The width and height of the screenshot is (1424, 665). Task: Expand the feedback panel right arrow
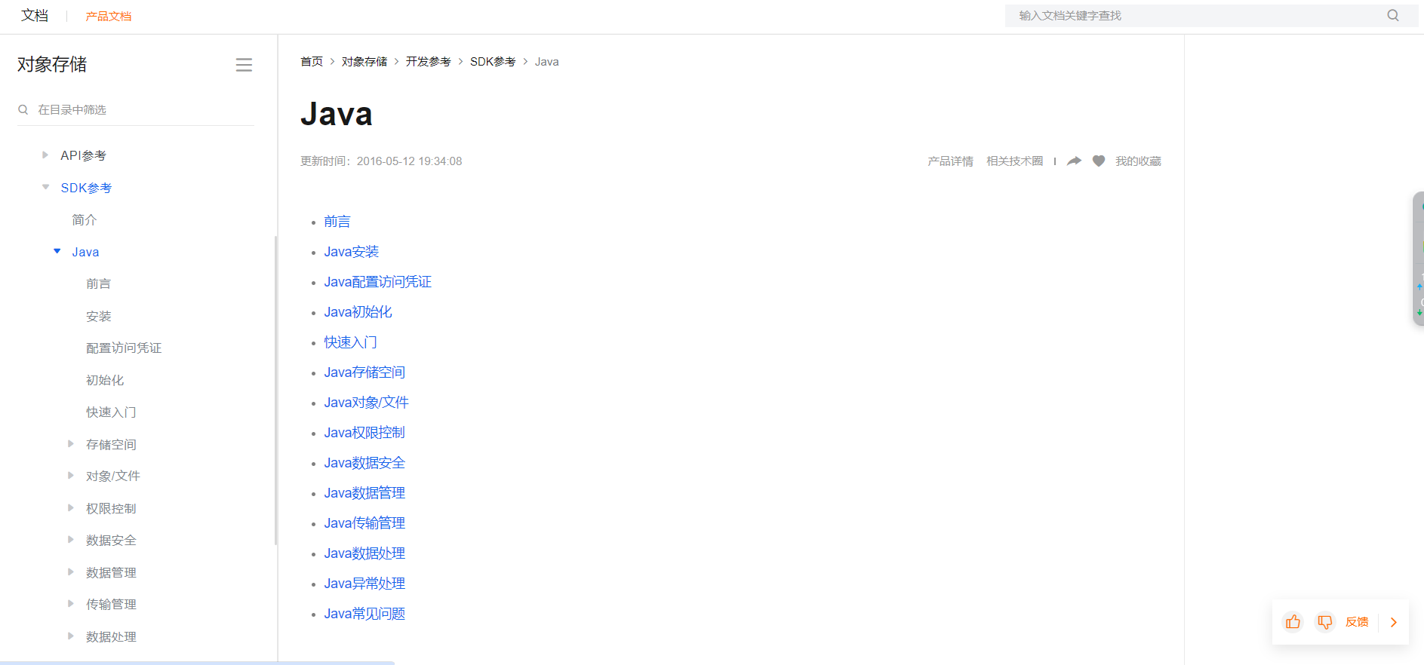point(1394,622)
